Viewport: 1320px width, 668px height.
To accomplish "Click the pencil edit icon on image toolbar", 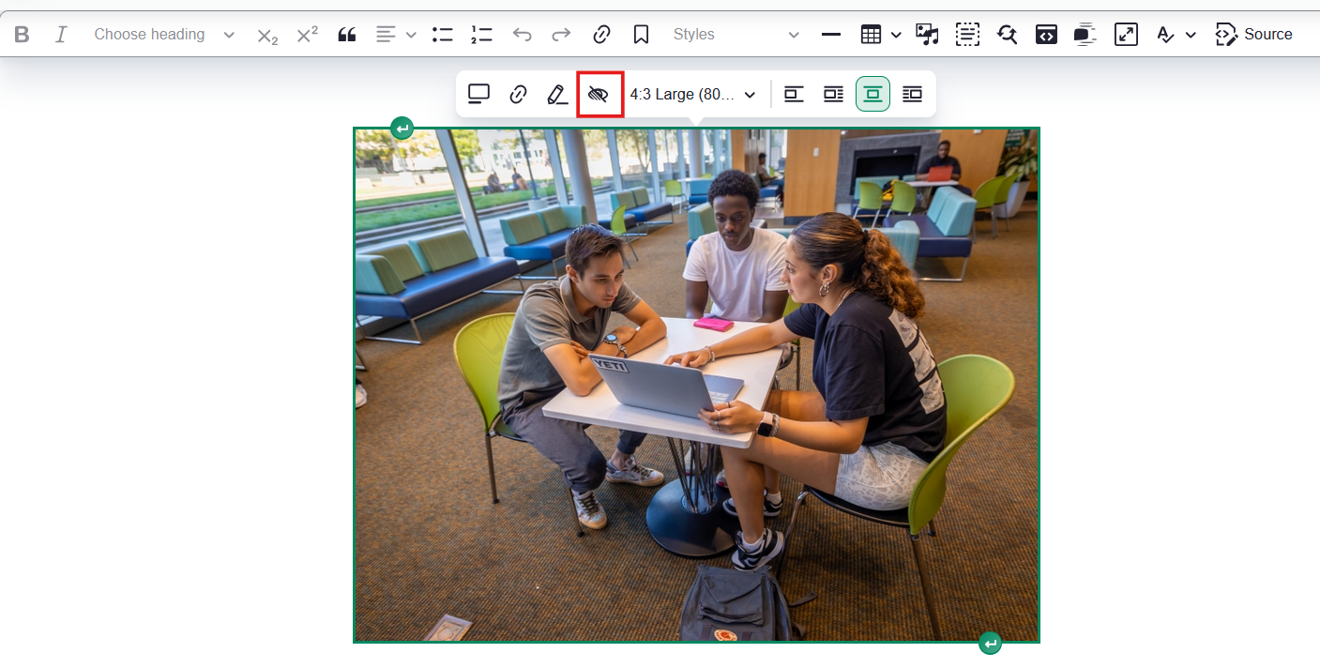I will [x=557, y=94].
